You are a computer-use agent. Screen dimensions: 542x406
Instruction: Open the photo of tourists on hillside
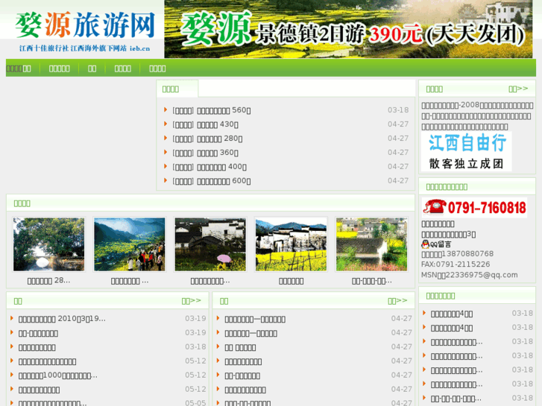[x=130, y=244]
